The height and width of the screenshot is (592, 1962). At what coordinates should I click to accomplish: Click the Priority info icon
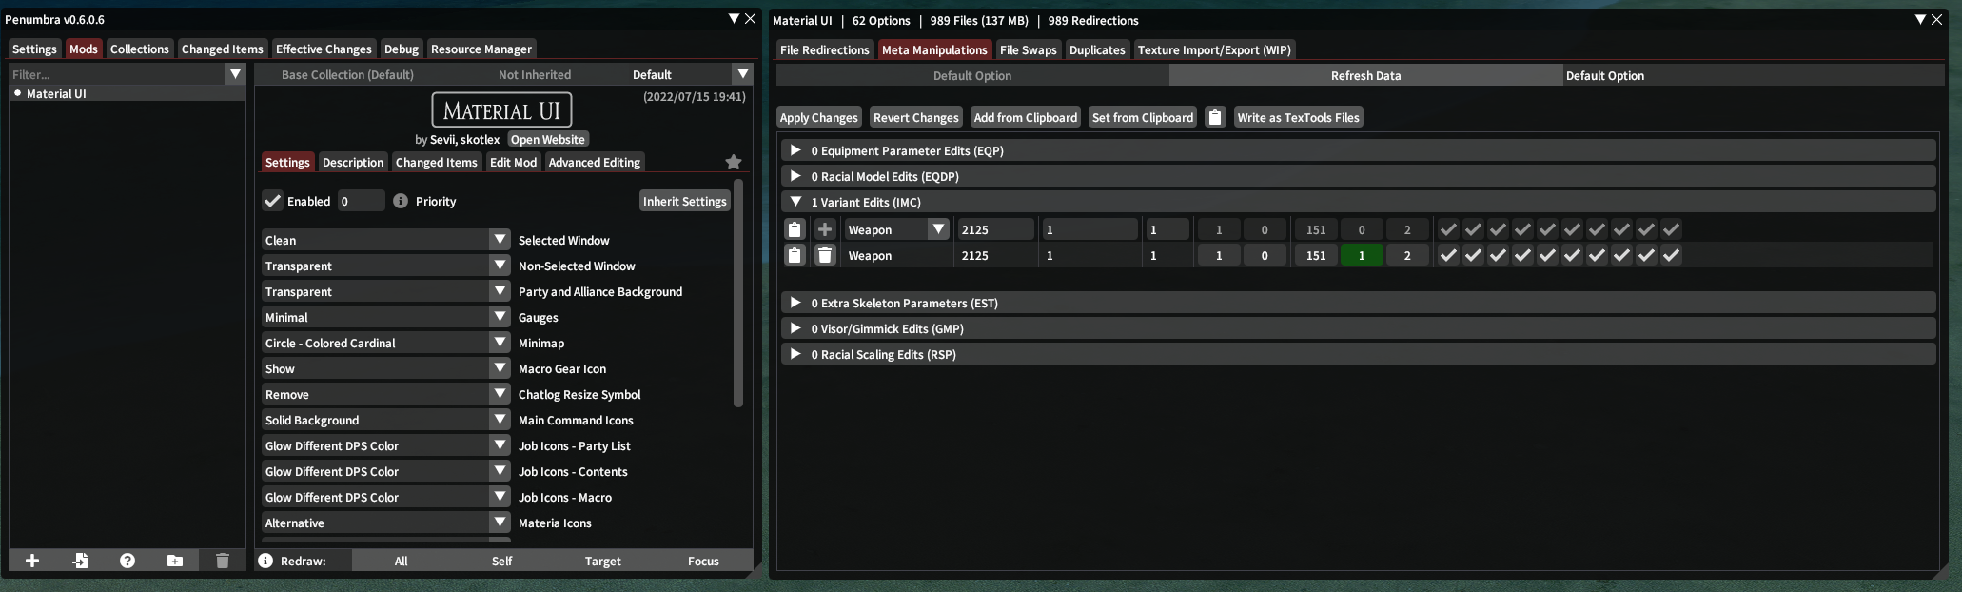click(x=401, y=201)
